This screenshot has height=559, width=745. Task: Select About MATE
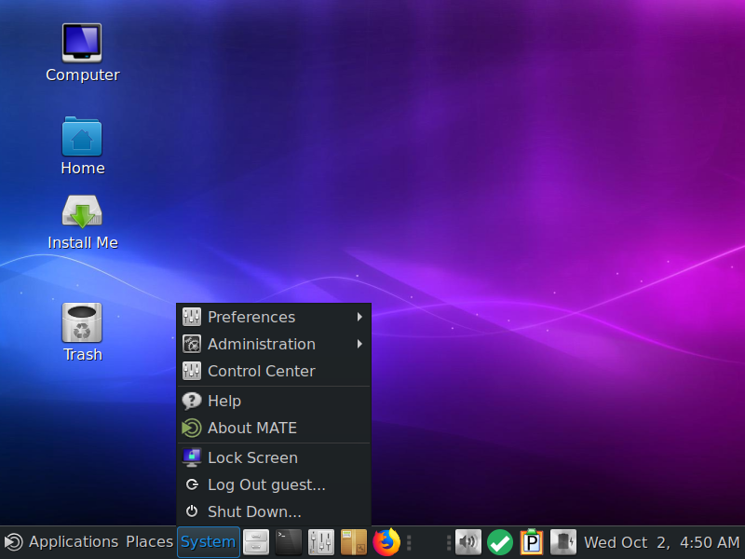[x=273, y=429]
